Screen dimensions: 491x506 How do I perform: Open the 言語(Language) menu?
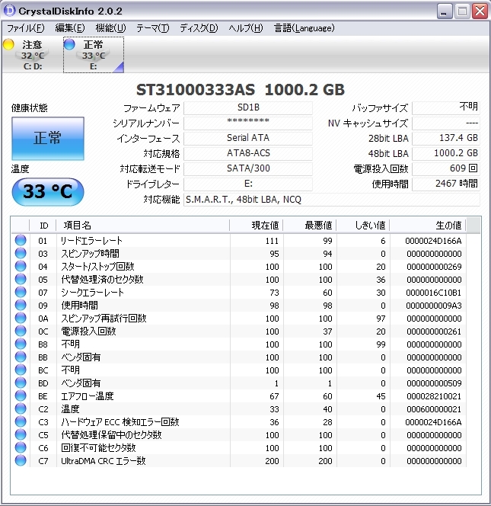coord(304,28)
